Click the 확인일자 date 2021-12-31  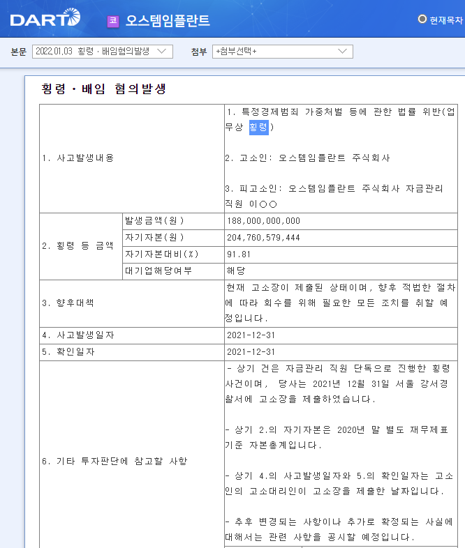tap(251, 352)
